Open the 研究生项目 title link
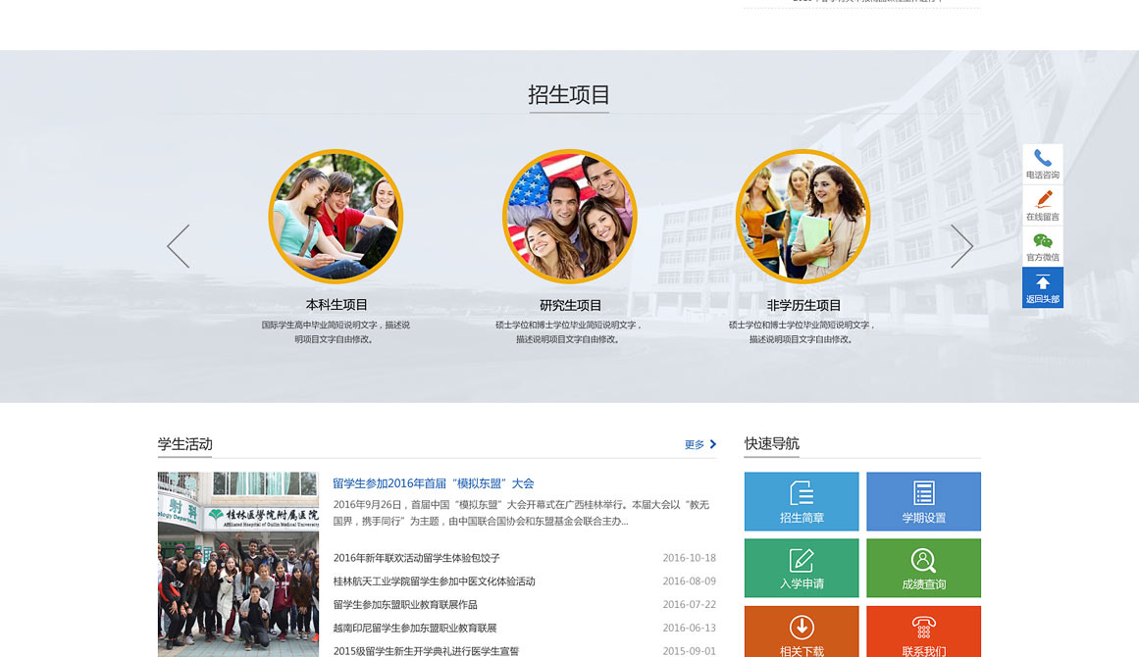This screenshot has width=1139, height=657. click(x=570, y=305)
